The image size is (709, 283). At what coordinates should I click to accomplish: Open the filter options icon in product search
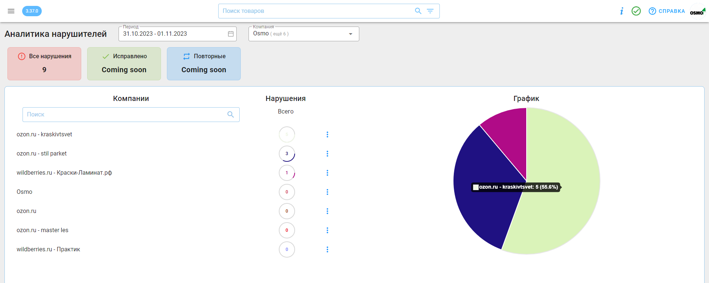point(430,11)
